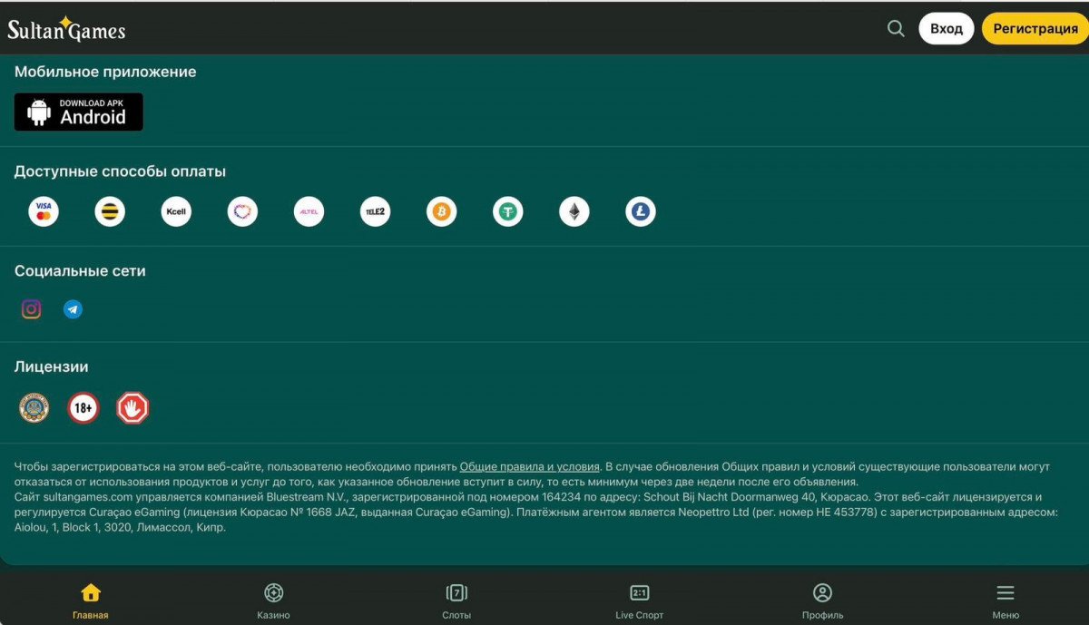Click the Регистрация sign-up button
The width and height of the screenshot is (1089, 625).
(1035, 29)
